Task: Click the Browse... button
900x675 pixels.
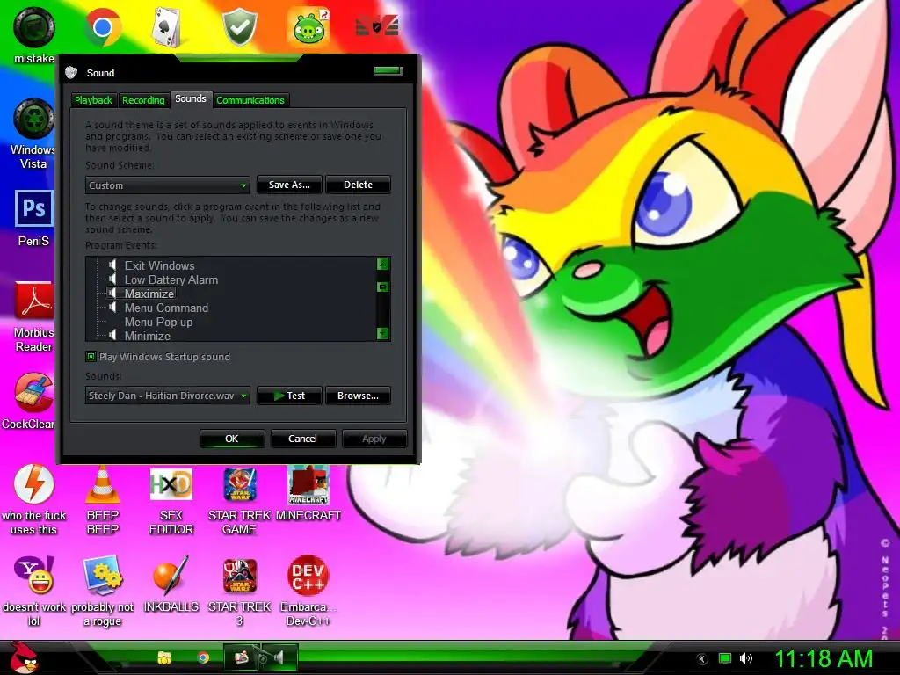Action: (359, 396)
